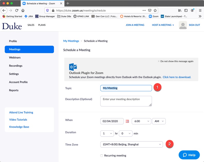Screen dimensions: 204x162
Task: Select Account Profile in the sidebar
Action: pos(18,82)
